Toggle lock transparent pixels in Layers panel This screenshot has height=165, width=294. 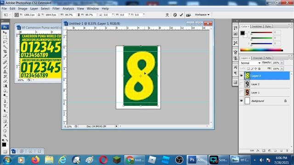point(248,69)
